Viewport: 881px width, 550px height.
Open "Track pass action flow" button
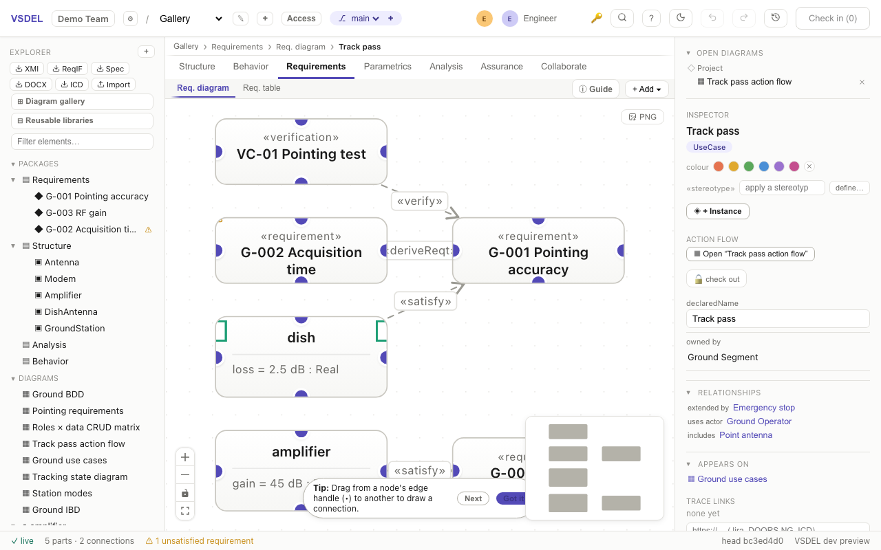(750, 254)
